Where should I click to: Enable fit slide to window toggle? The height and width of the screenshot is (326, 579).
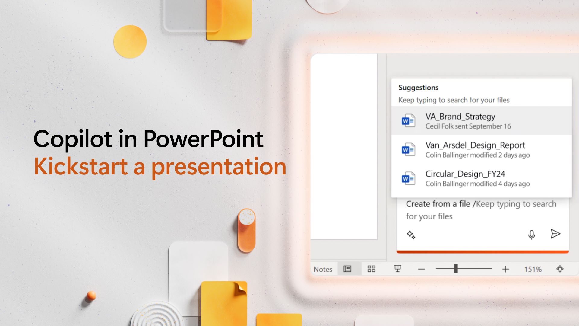(x=560, y=269)
